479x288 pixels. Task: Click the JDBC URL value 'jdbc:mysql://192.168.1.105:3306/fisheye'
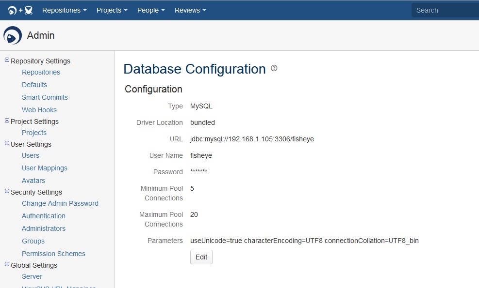pos(252,139)
